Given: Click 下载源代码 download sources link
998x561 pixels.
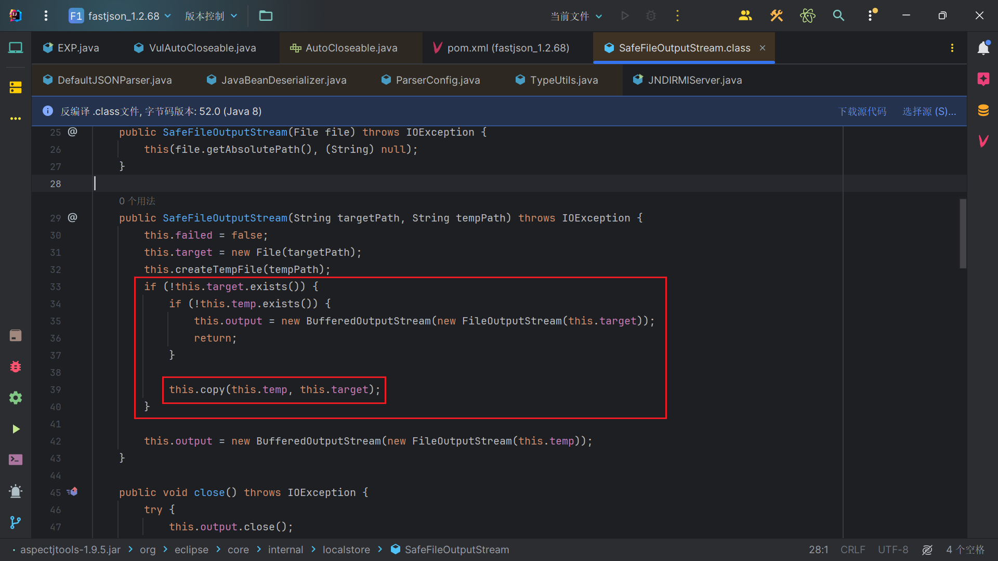Looking at the screenshot, I should click(862, 111).
